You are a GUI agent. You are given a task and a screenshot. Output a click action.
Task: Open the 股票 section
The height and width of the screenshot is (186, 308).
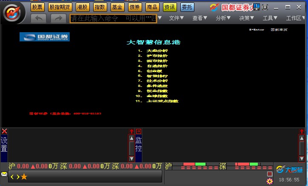pyautogui.click(x=37, y=7)
